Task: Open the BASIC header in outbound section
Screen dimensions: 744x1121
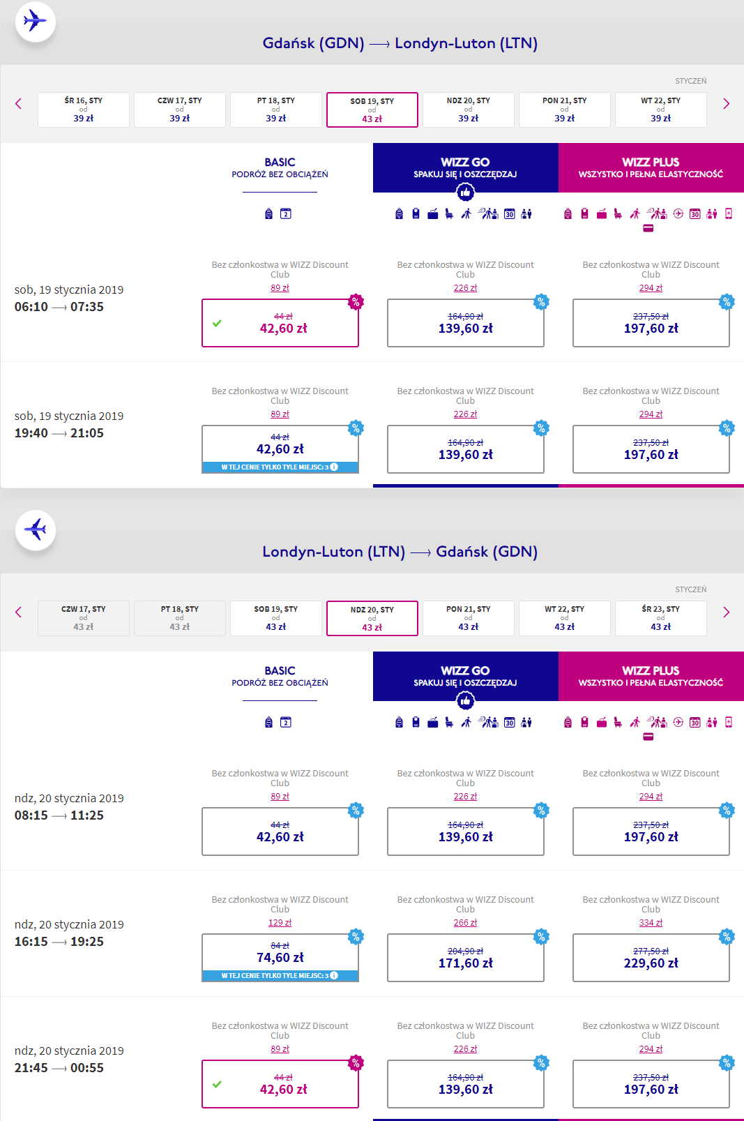Action: point(280,168)
